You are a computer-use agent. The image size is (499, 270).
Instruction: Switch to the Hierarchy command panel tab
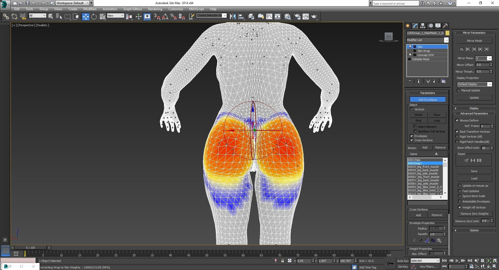click(x=423, y=25)
